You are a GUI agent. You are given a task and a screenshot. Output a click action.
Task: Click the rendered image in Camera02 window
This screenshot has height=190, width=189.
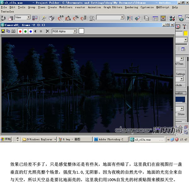(x=87, y=85)
